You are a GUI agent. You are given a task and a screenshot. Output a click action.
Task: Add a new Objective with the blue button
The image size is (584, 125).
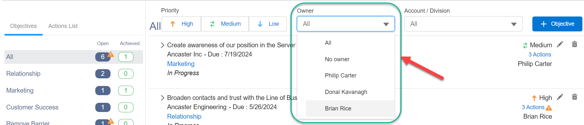click(x=557, y=24)
